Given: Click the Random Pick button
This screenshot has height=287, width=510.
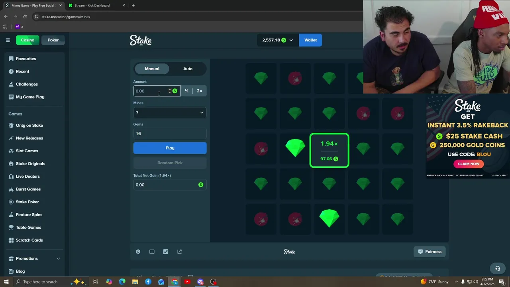Looking at the screenshot, I should tap(170, 163).
